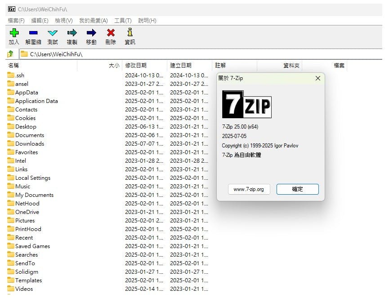Select the Downloads folder icon
Screen dimensions: 389x298
click(11, 143)
